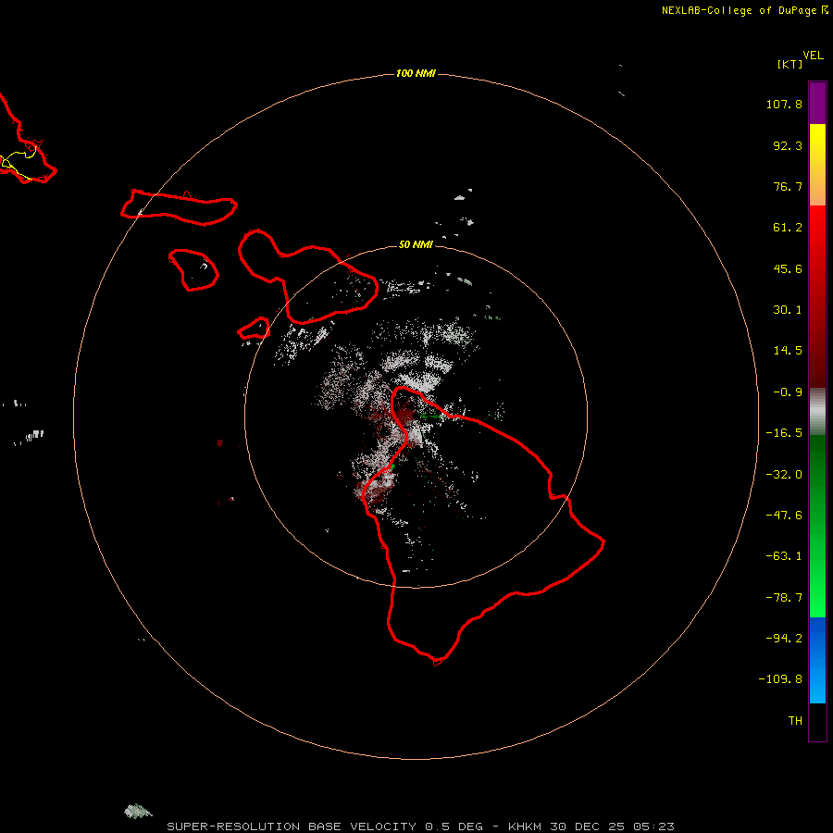The height and width of the screenshot is (833, 833).
Task: Click the 100 NMI range ring label
Action: [416, 73]
